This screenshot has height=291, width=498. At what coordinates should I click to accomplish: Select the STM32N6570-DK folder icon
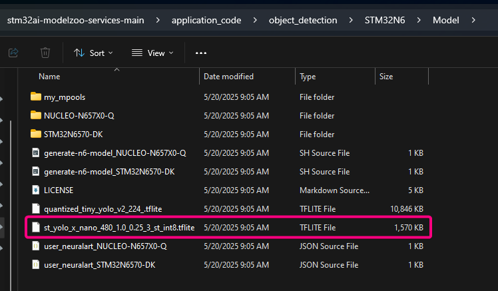(x=36, y=134)
